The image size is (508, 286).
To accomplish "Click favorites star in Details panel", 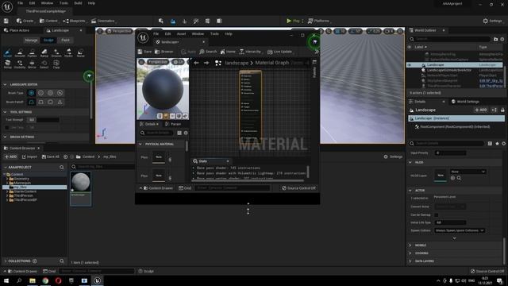I will (497, 143).
